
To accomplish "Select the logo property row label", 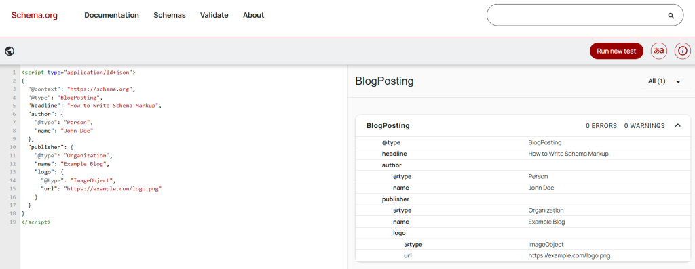I will pyautogui.click(x=399, y=232).
